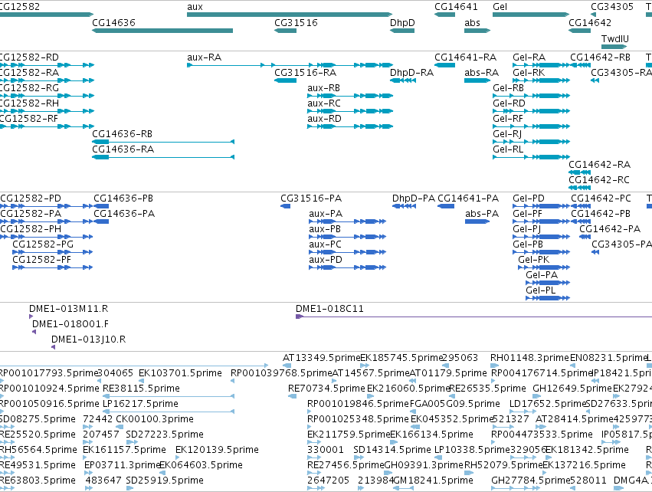Click protein CG14636-PA label

[x=124, y=214]
